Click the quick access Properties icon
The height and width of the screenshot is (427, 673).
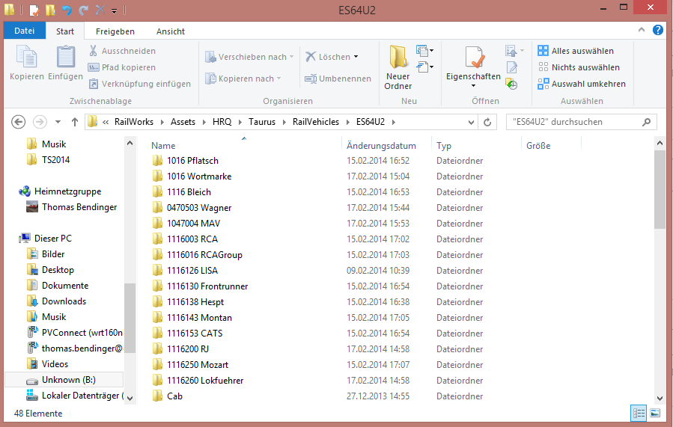click(x=34, y=10)
